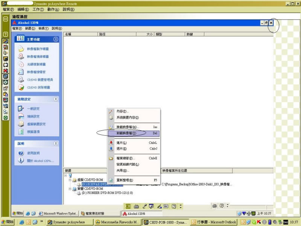The image size is (301, 226).
Task: Switch to remote Microsoft Windows Update taskbar button
Action: point(59,214)
